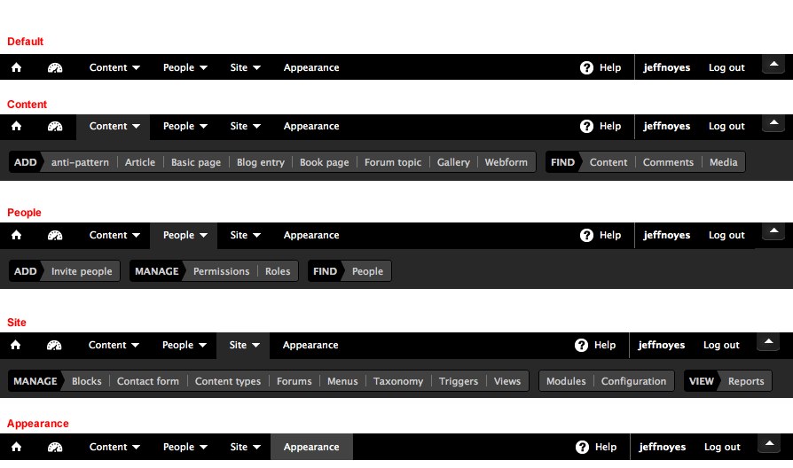The width and height of the screenshot is (793, 468).
Task: Open dashboard gauge icon in the Site toolbar
Action: click(x=54, y=345)
